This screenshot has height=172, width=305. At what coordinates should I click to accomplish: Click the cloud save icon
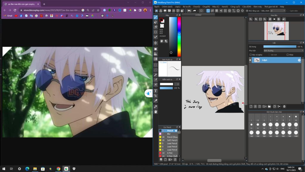pyautogui.click(x=156, y=11)
